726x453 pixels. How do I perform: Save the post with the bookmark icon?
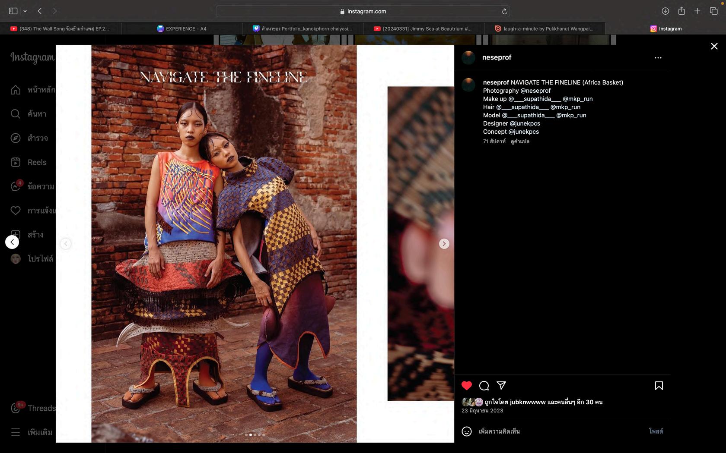659,386
